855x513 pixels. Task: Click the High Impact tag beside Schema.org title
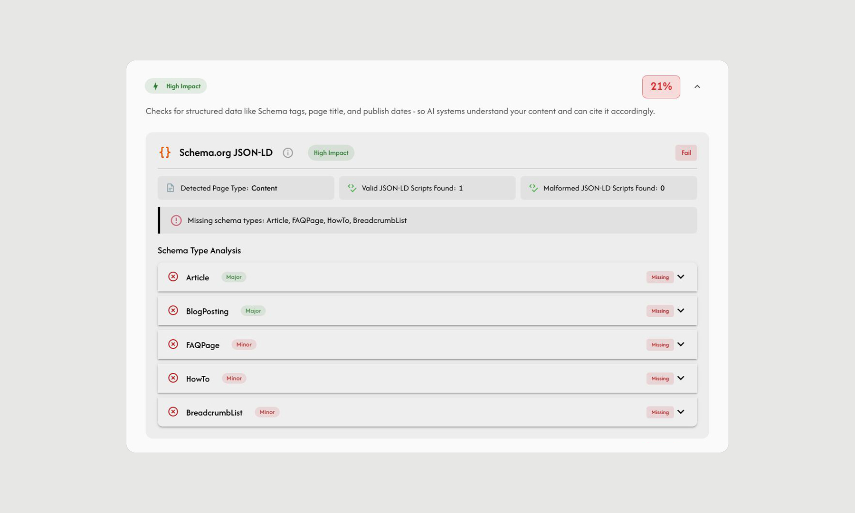tap(331, 153)
